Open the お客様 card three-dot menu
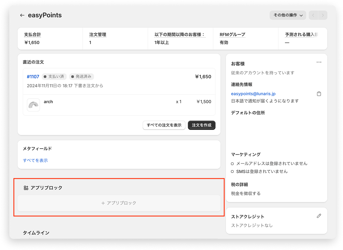This screenshot has height=250, width=343. pos(319,62)
